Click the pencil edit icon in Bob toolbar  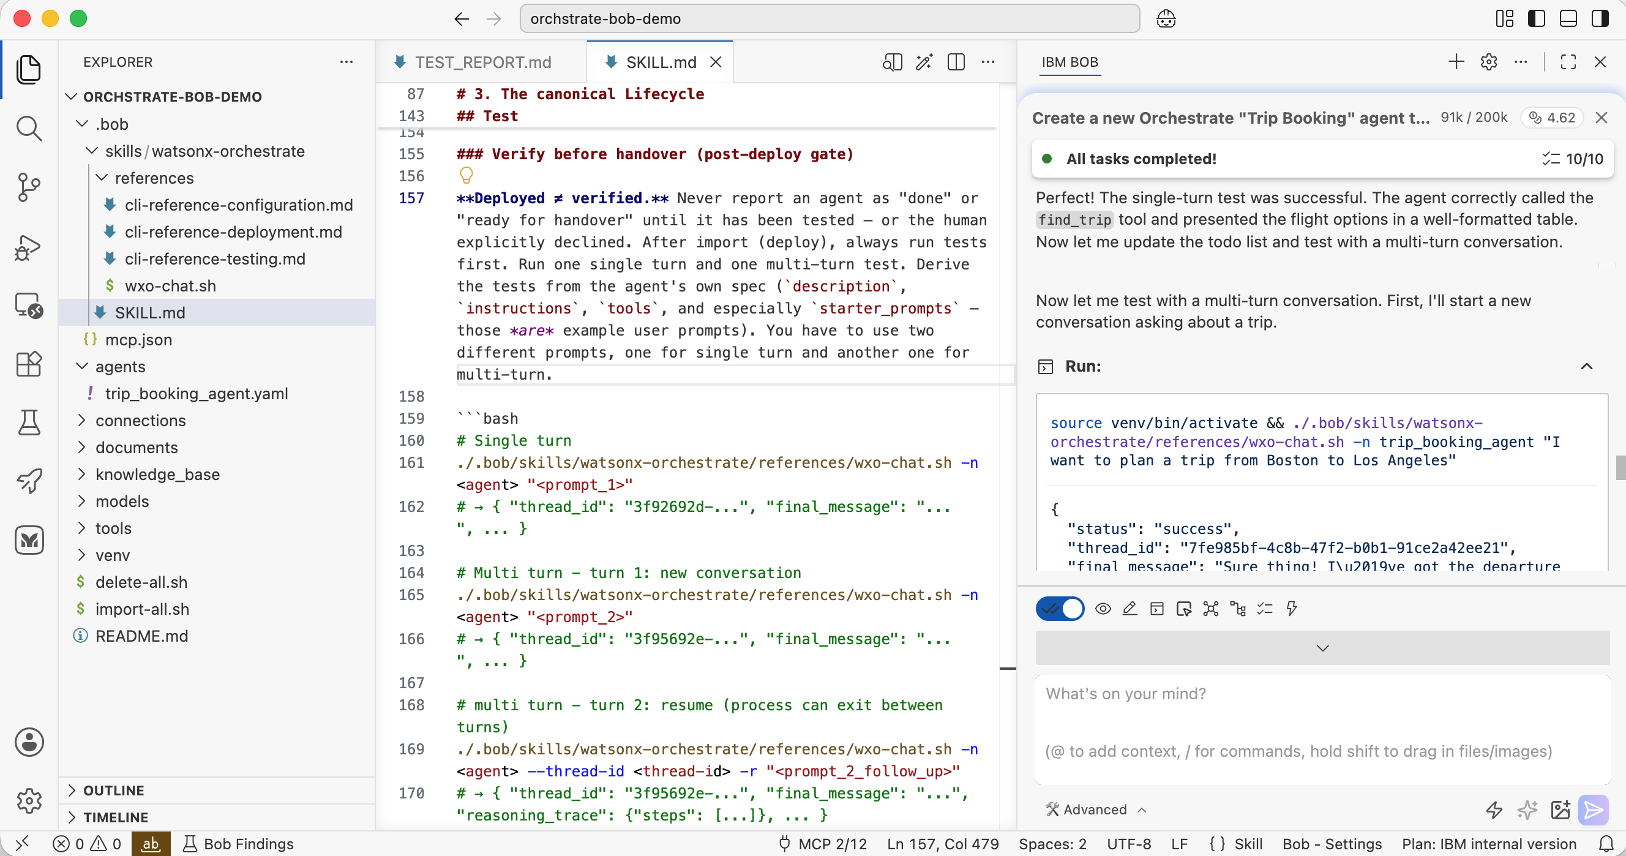1130,609
